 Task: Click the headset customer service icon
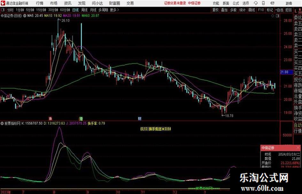(x=256, y=3)
